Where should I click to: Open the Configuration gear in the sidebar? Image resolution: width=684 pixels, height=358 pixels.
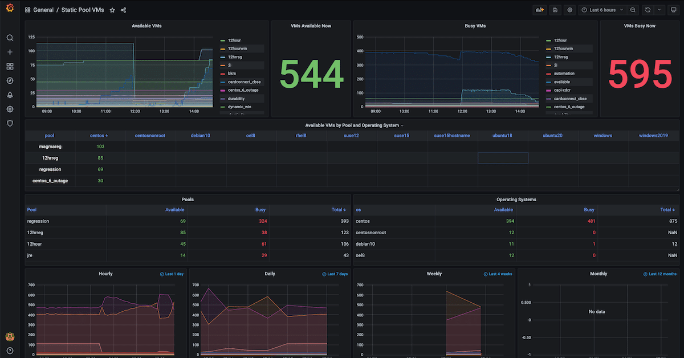coord(10,109)
